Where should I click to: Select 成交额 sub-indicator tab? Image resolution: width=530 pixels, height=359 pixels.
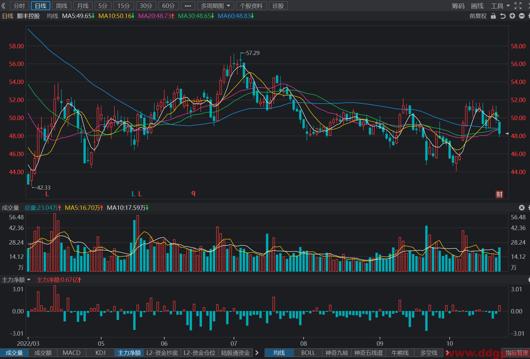(x=43, y=353)
